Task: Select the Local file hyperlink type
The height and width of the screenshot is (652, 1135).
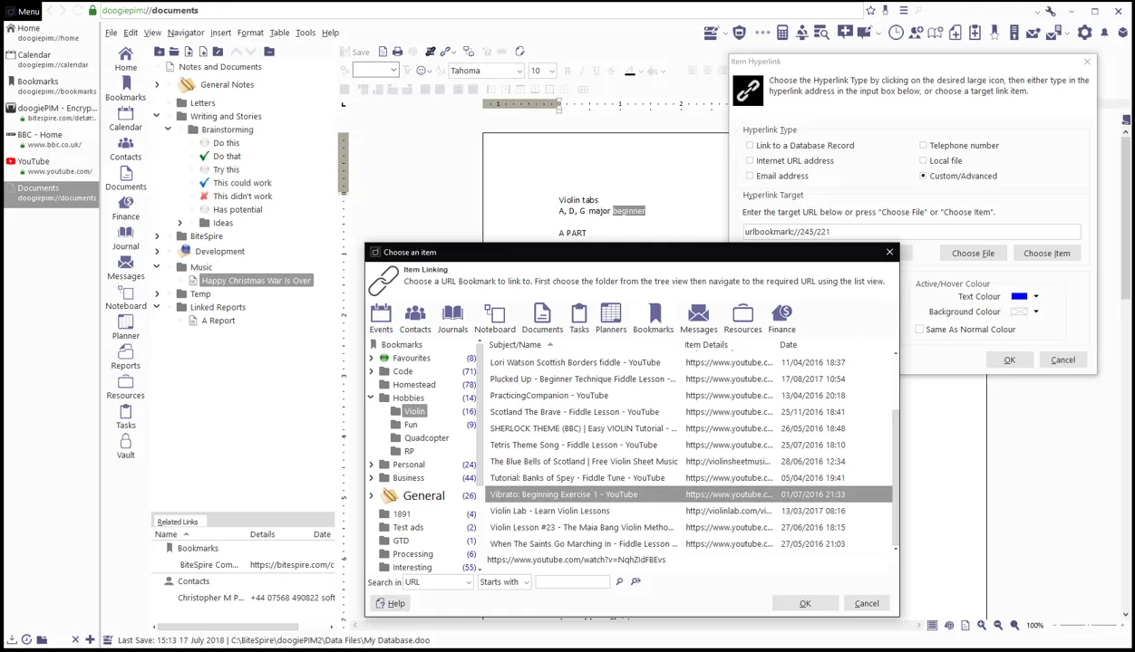Action: click(x=923, y=160)
